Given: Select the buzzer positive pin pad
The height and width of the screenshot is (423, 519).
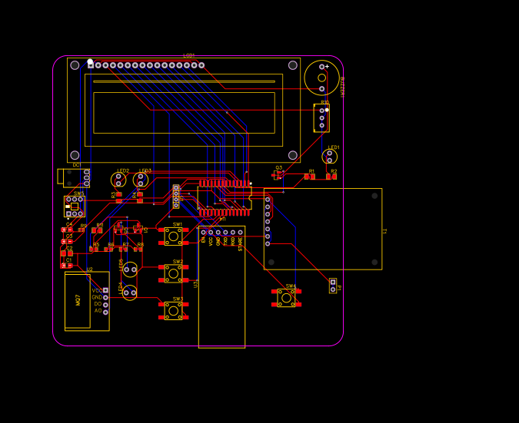Looking at the screenshot, I should (x=321, y=67).
